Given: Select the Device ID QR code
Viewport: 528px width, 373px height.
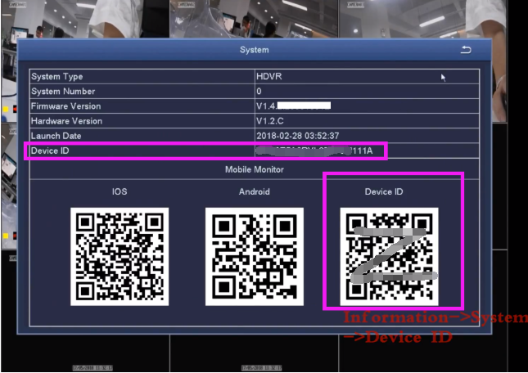Looking at the screenshot, I should (x=390, y=257).
